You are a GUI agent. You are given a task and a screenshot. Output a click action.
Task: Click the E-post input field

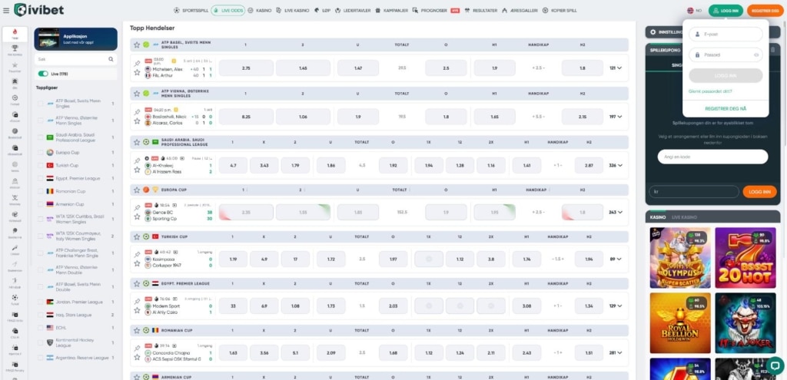726,34
